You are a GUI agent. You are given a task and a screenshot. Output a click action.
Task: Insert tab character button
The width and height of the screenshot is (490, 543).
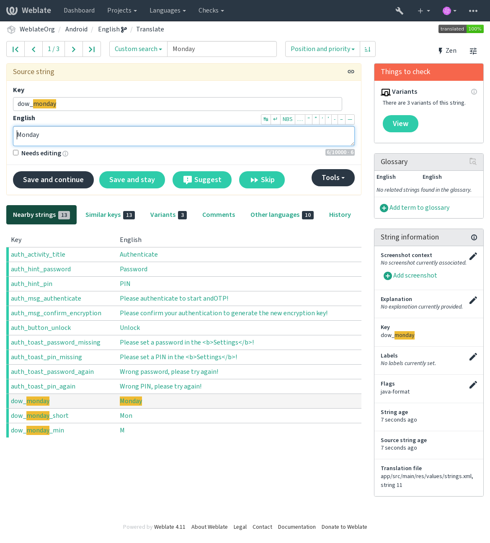click(266, 119)
